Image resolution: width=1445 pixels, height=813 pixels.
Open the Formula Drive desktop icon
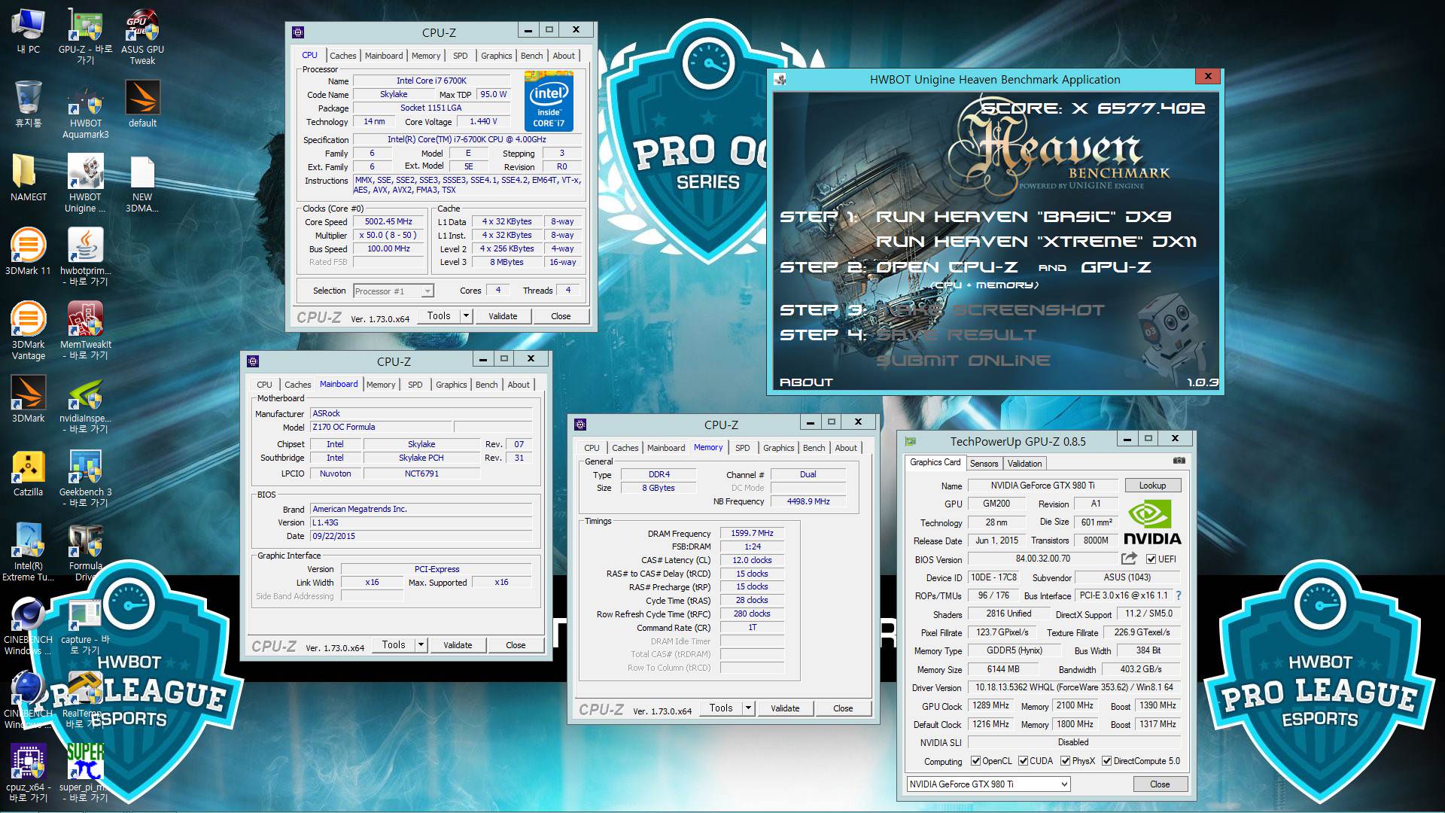click(85, 553)
